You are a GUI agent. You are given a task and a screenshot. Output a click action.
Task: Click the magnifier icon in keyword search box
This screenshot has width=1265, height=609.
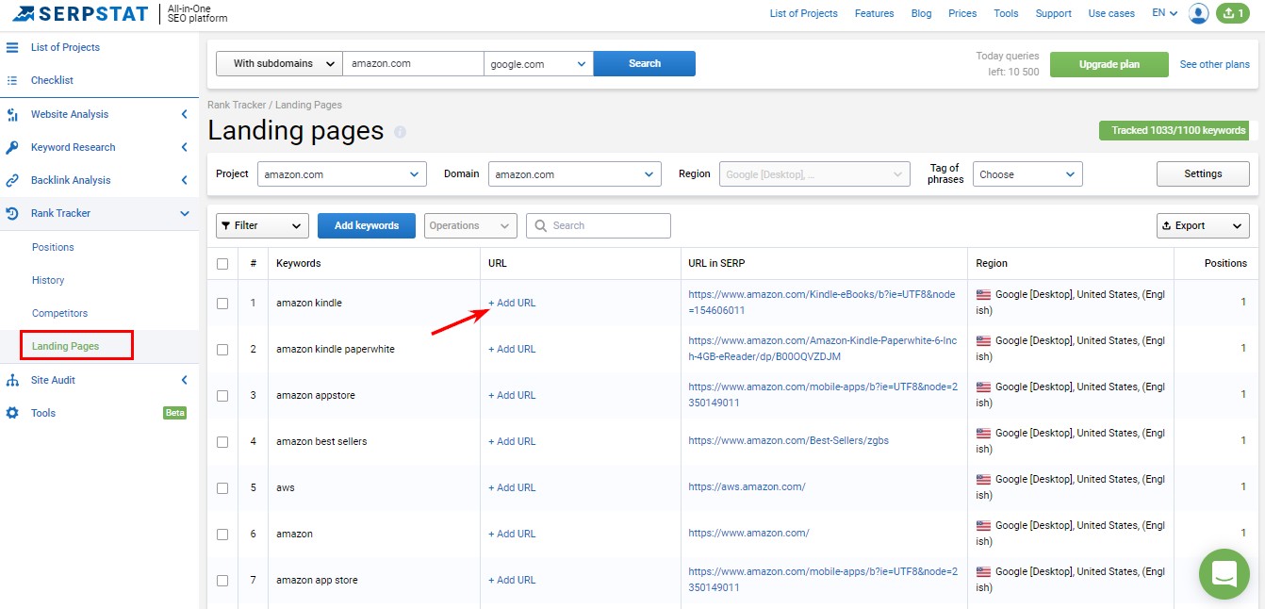pos(541,225)
